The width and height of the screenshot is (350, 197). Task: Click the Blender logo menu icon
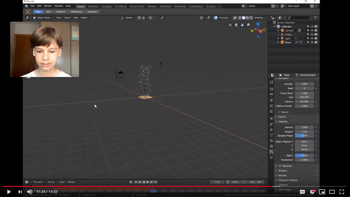click(27, 6)
